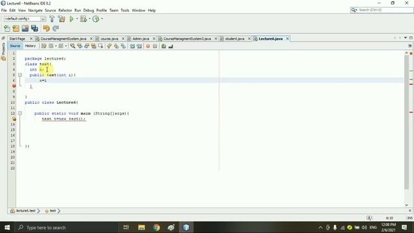414x233 pixels.
Task: Toggle Bookmark icon in editor toolbar
Action: click(124, 46)
